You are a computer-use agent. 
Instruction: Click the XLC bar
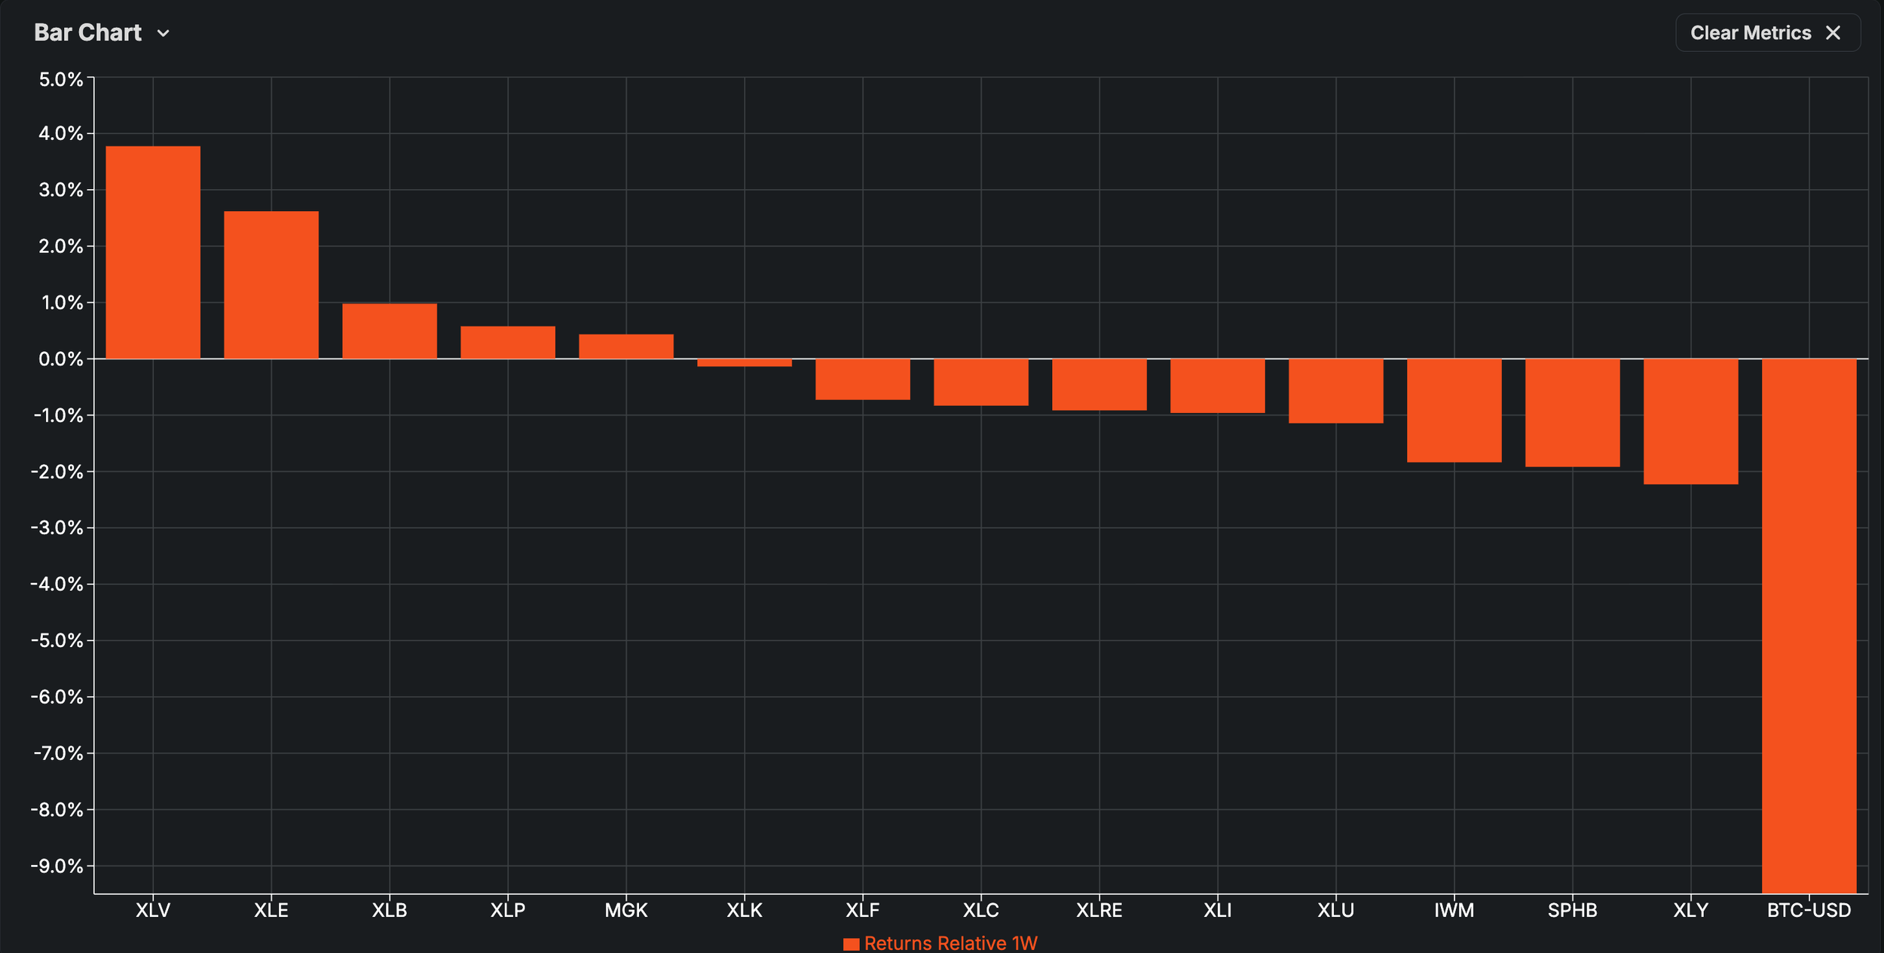[x=981, y=382]
